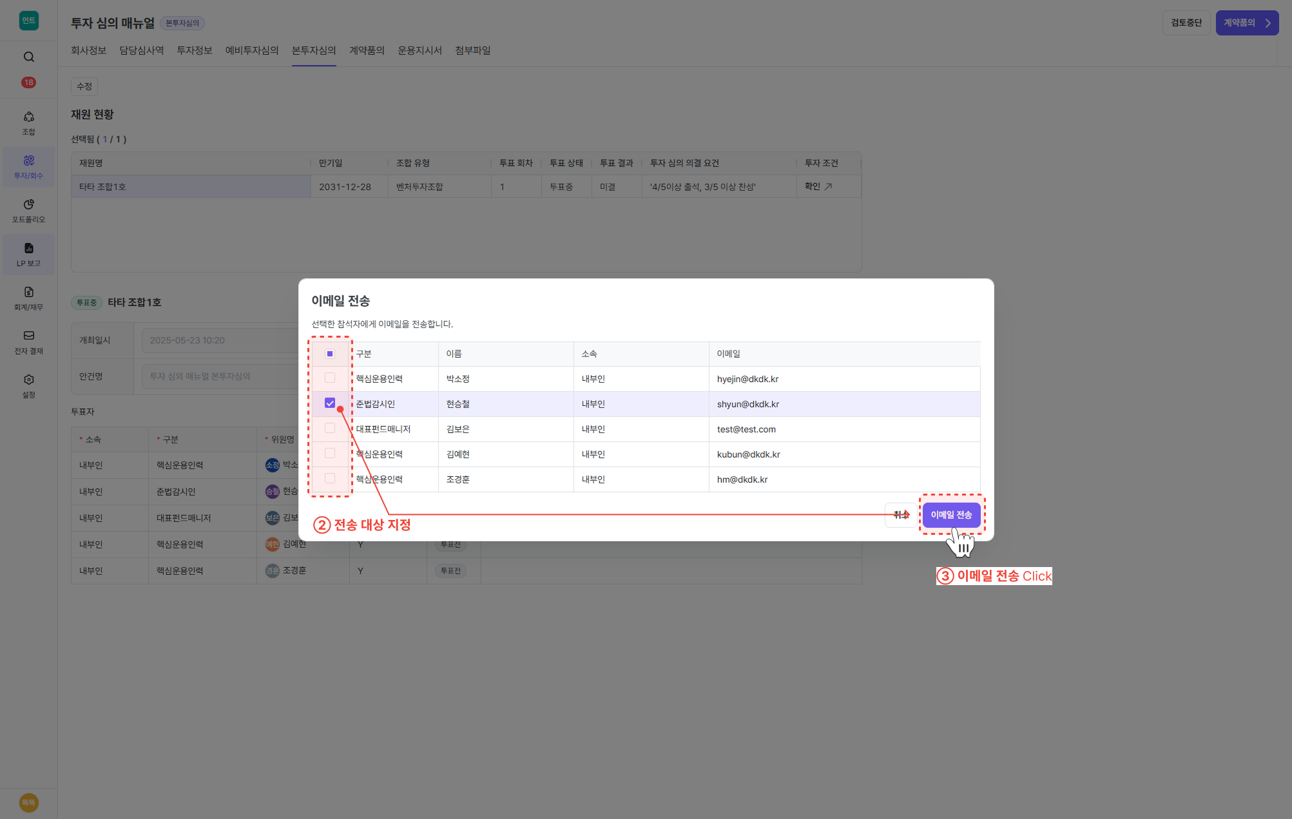1292x819 pixels.
Task: Click the 이메일 전송 button
Action: (x=951, y=515)
